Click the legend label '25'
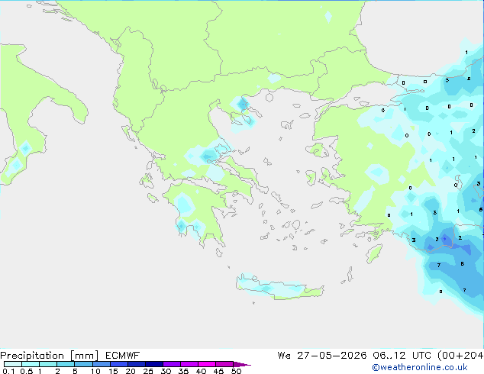The image size is (484, 374). pyautogui.click(x=148, y=371)
